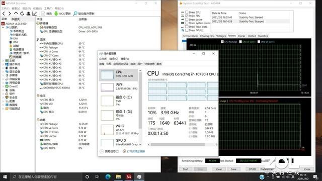Image resolution: width=322 pixels, height=181 pixels.
Task: Expand the 网络设备 tree node
Action: 3,82
